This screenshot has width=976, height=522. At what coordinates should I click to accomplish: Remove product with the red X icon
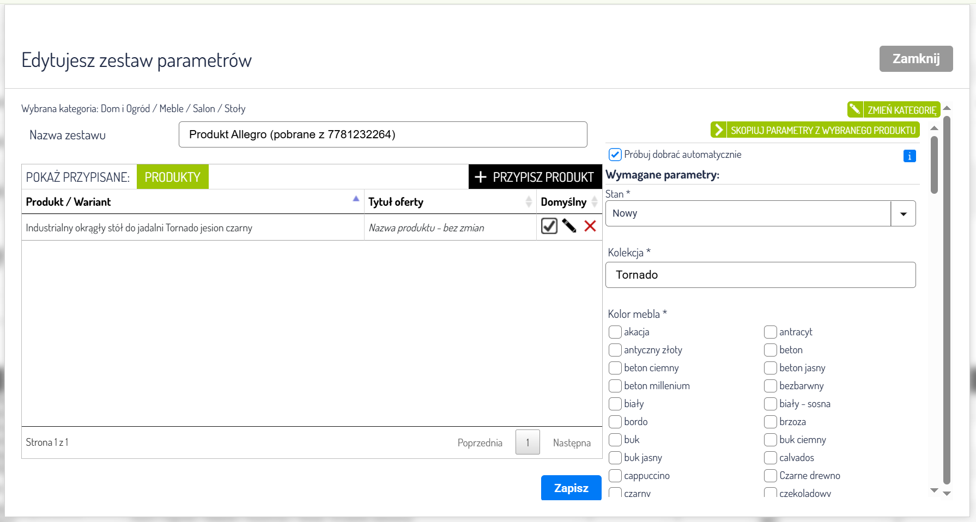[x=590, y=226]
